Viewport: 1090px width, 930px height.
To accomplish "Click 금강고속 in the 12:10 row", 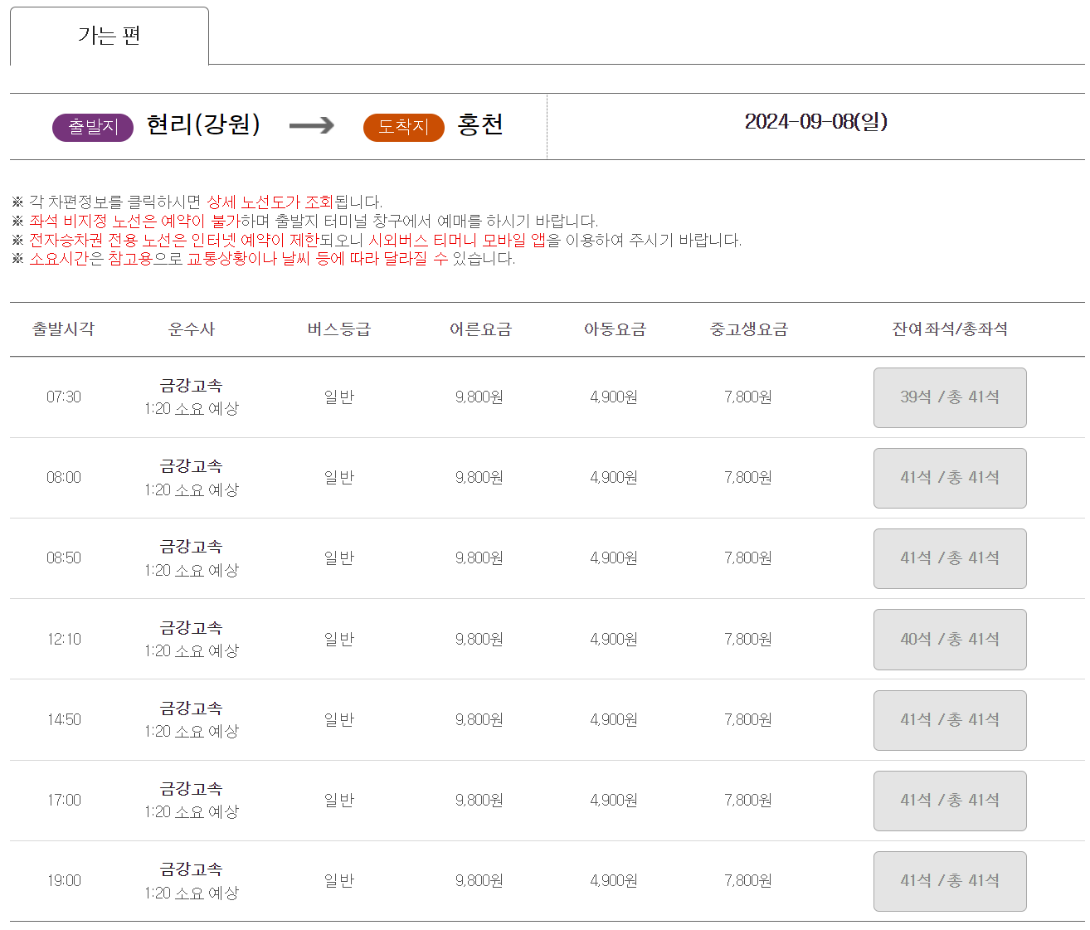I will pos(192,627).
